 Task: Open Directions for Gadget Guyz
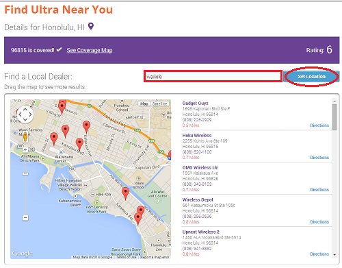tap(319, 125)
